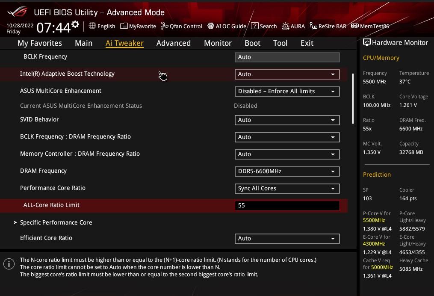This screenshot has height=296, width=434.
Task: Click the settings list vertical scrollbar
Action: point(353,98)
